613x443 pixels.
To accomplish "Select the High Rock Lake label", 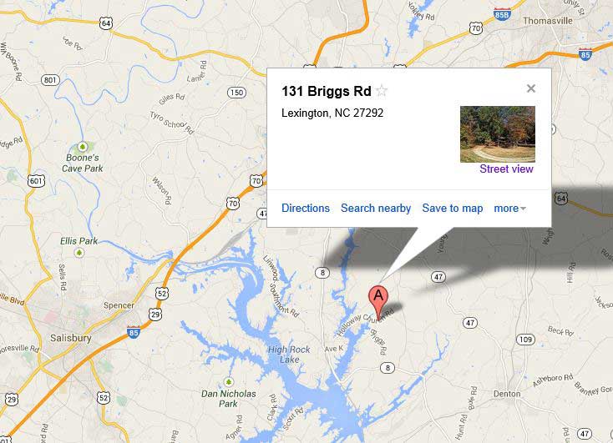I will pyautogui.click(x=289, y=355).
